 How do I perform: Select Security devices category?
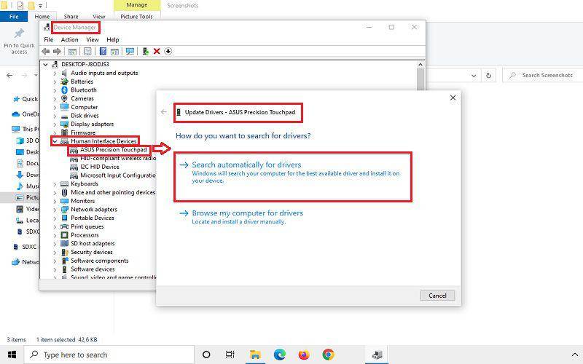(92, 252)
